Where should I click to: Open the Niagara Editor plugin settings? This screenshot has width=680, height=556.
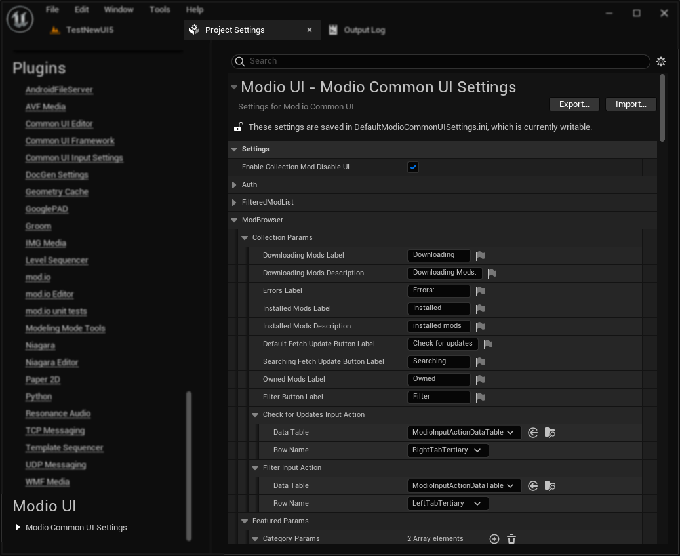click(x=52, y=362)
